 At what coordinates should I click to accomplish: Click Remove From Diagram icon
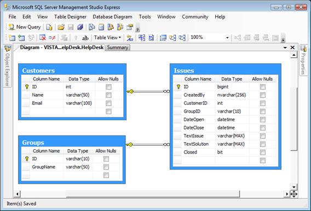click(52, 38)
